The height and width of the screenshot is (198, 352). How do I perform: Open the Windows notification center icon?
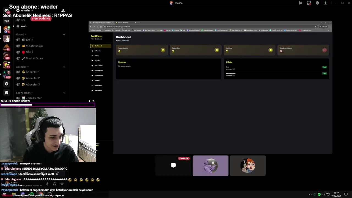[x=346, y=194]
